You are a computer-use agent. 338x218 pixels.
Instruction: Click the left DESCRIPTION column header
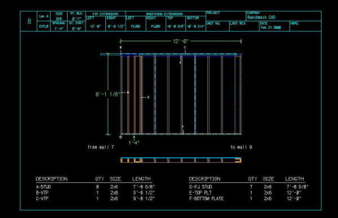coord(52,179)
